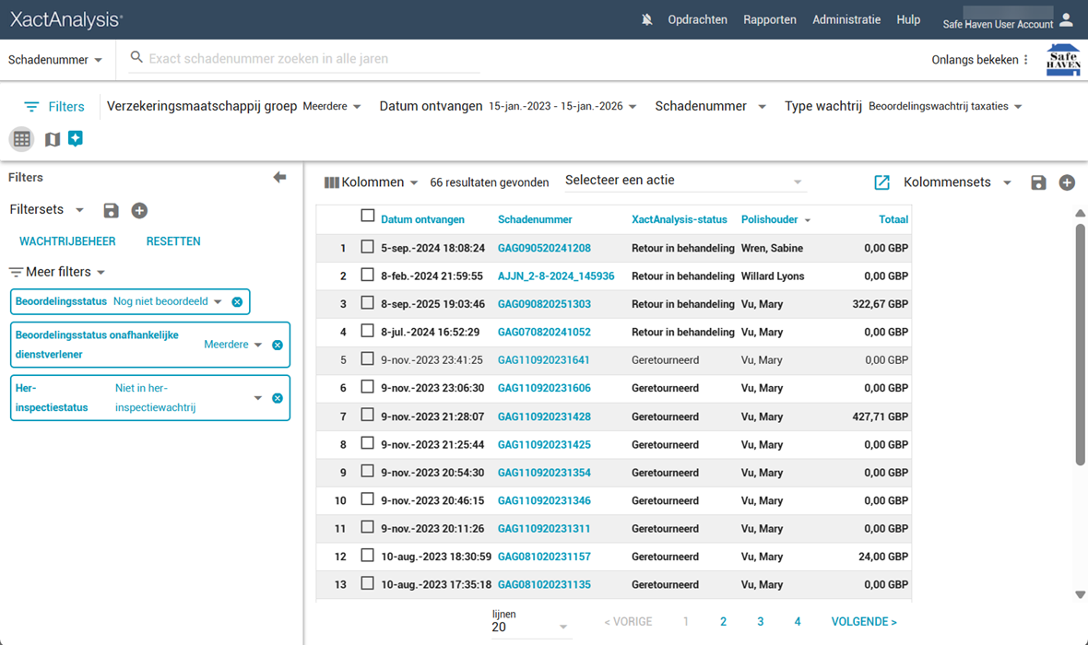Collapse Filters panel with left arrow
This screenshot has width=1088, height=645.
pyautogui.click(x=279, y=178)
